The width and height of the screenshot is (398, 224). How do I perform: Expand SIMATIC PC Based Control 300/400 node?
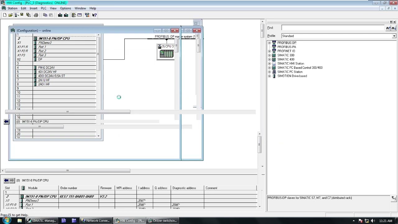click(269, 68)
